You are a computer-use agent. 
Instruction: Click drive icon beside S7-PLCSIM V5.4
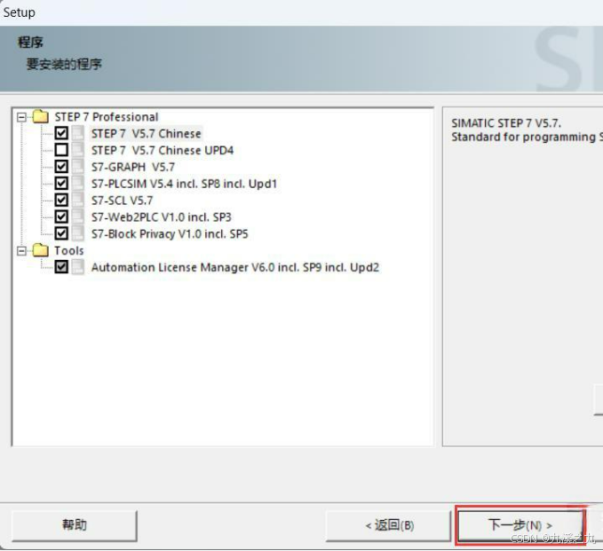(77, 184)
